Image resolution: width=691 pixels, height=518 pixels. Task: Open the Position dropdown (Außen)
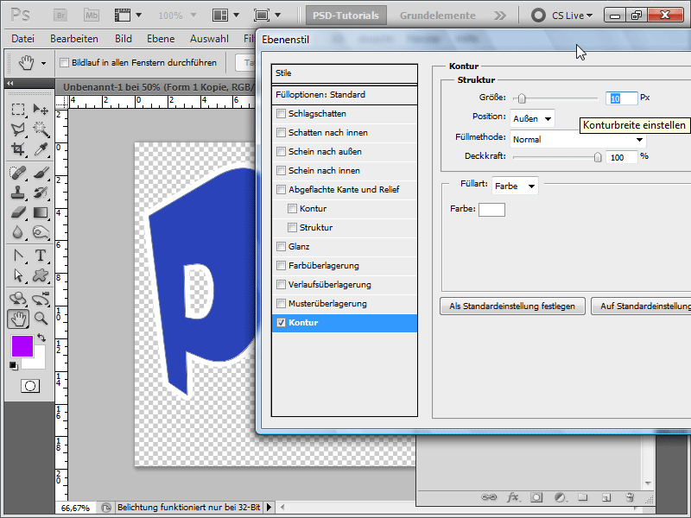click(x=532, y=118)
